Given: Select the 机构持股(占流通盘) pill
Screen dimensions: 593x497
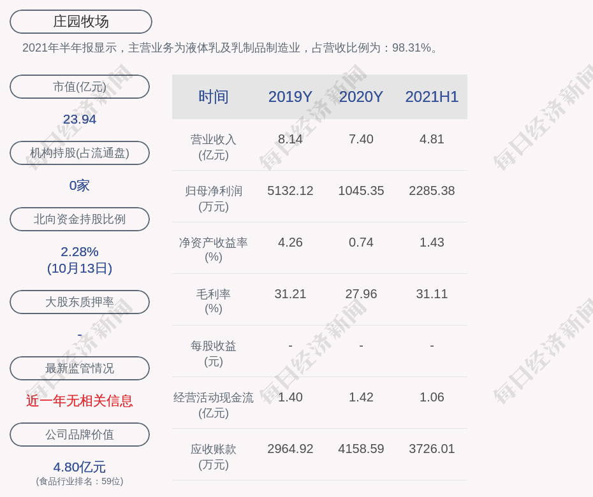Looking at the screenshot, I should [x=80, y=153].
